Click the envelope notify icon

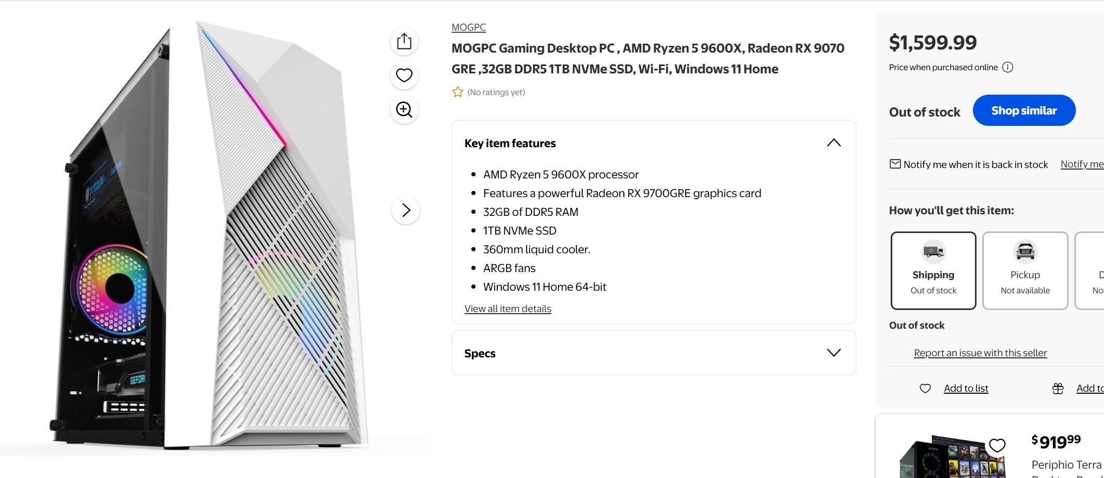pos(895,164)
